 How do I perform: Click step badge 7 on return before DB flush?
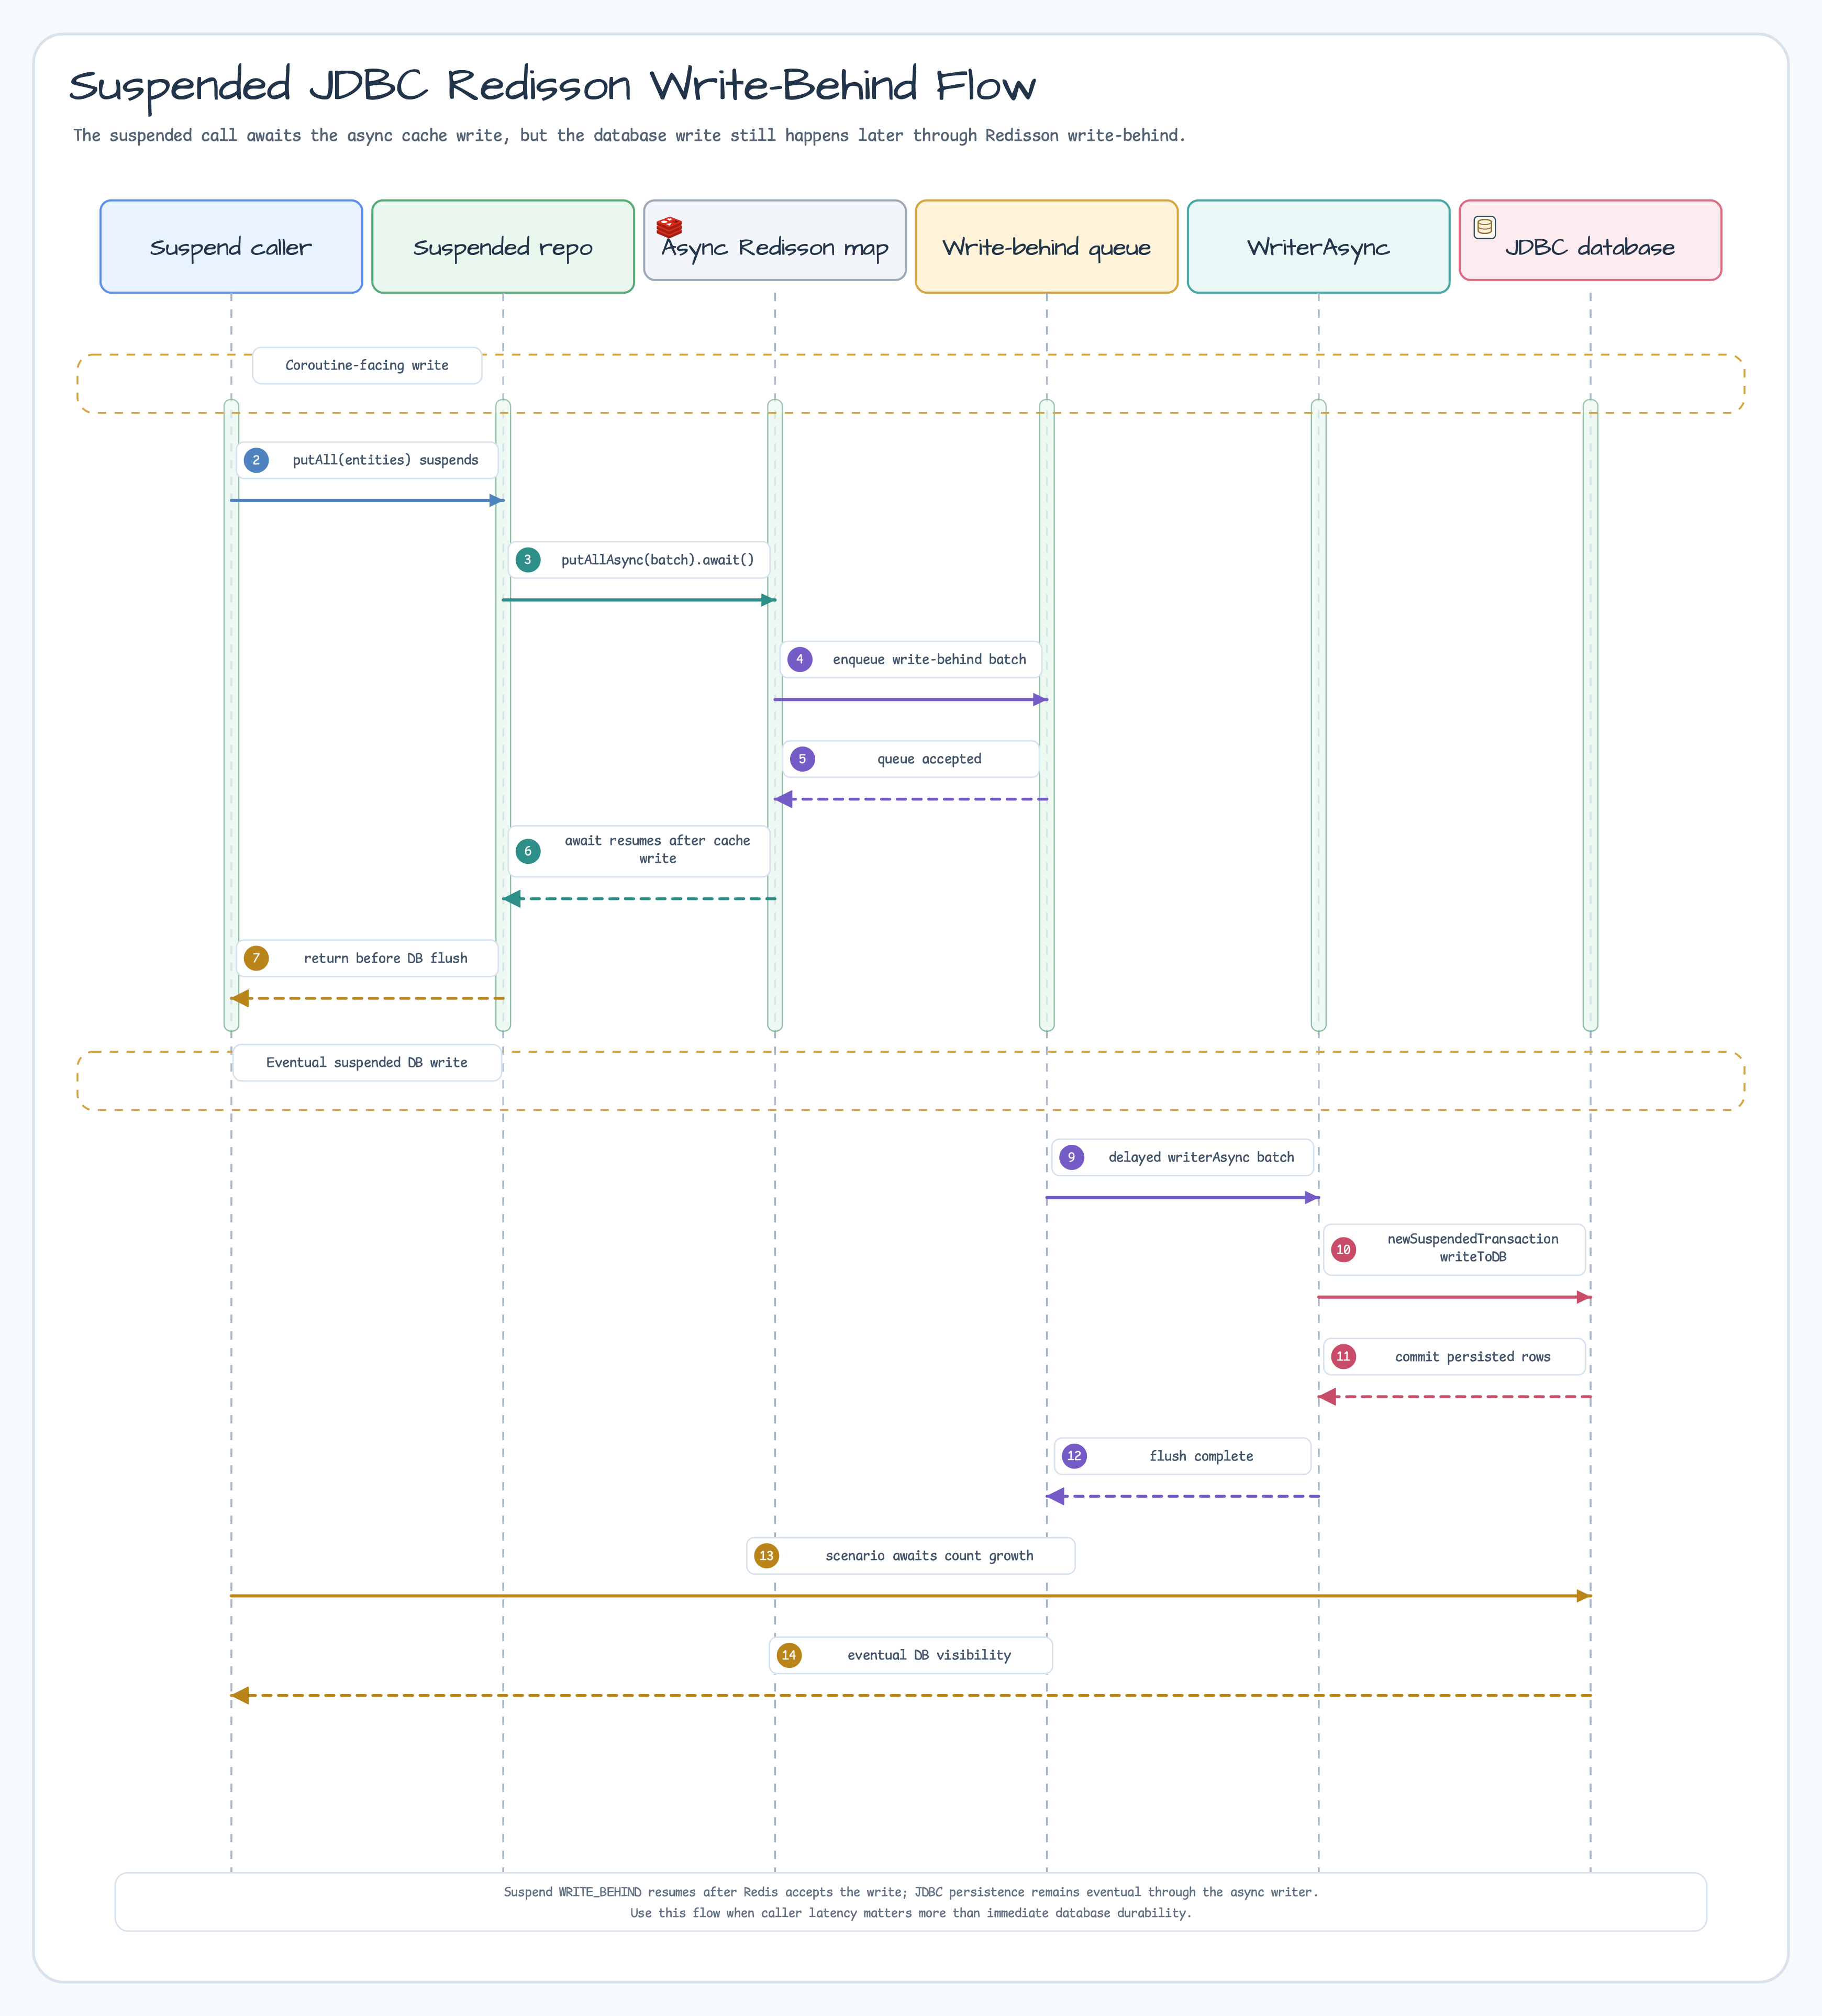(x=256, y=958)
